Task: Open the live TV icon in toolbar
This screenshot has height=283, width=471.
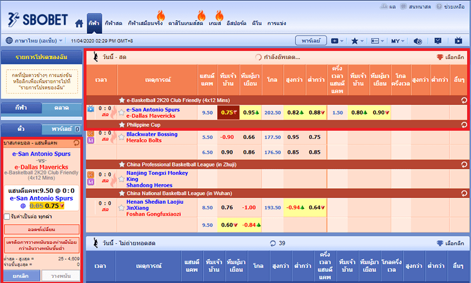Action: 458,40
